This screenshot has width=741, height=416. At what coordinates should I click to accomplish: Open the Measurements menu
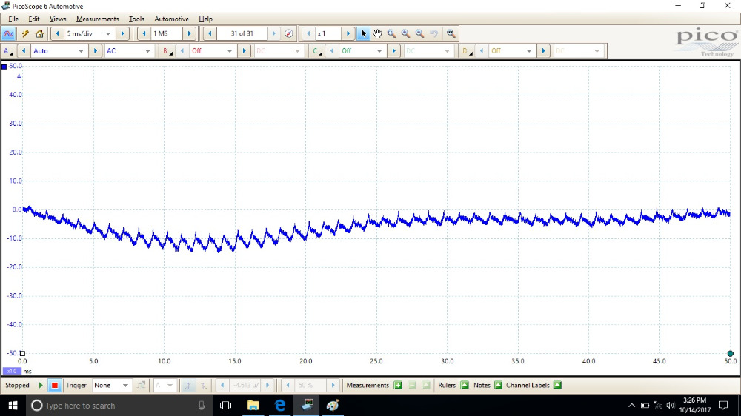tap(97, 19)
